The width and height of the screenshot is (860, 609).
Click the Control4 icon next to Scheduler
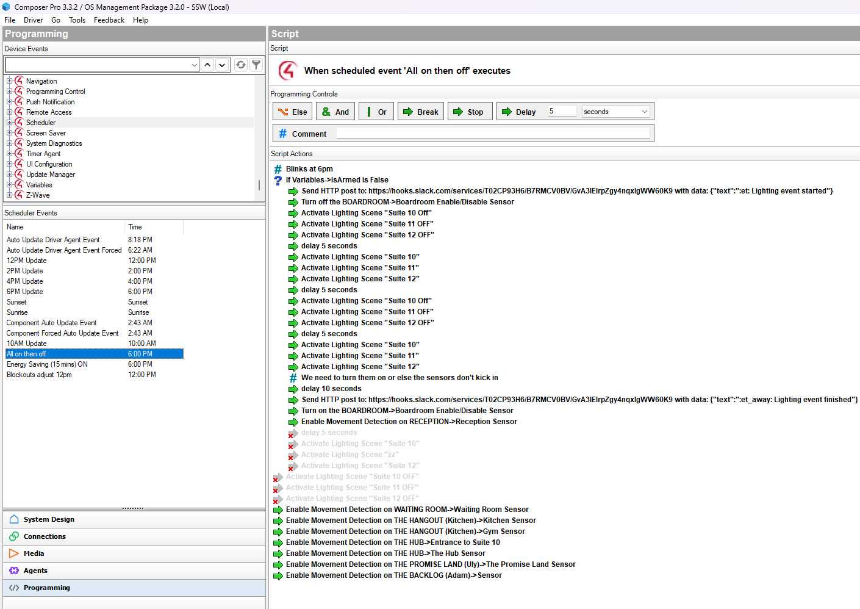pos(19,123)
